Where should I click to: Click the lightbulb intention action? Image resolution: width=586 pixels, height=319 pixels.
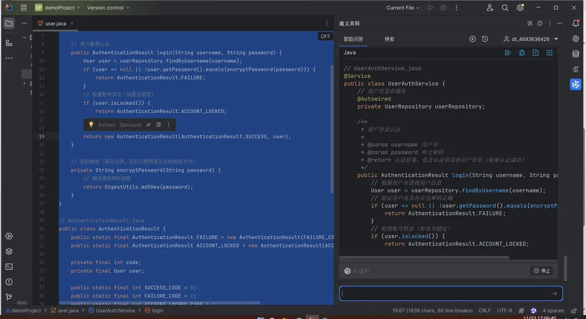point(91,124)
